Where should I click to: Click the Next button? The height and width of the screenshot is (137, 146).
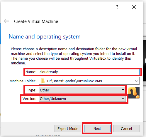(97, 128)
